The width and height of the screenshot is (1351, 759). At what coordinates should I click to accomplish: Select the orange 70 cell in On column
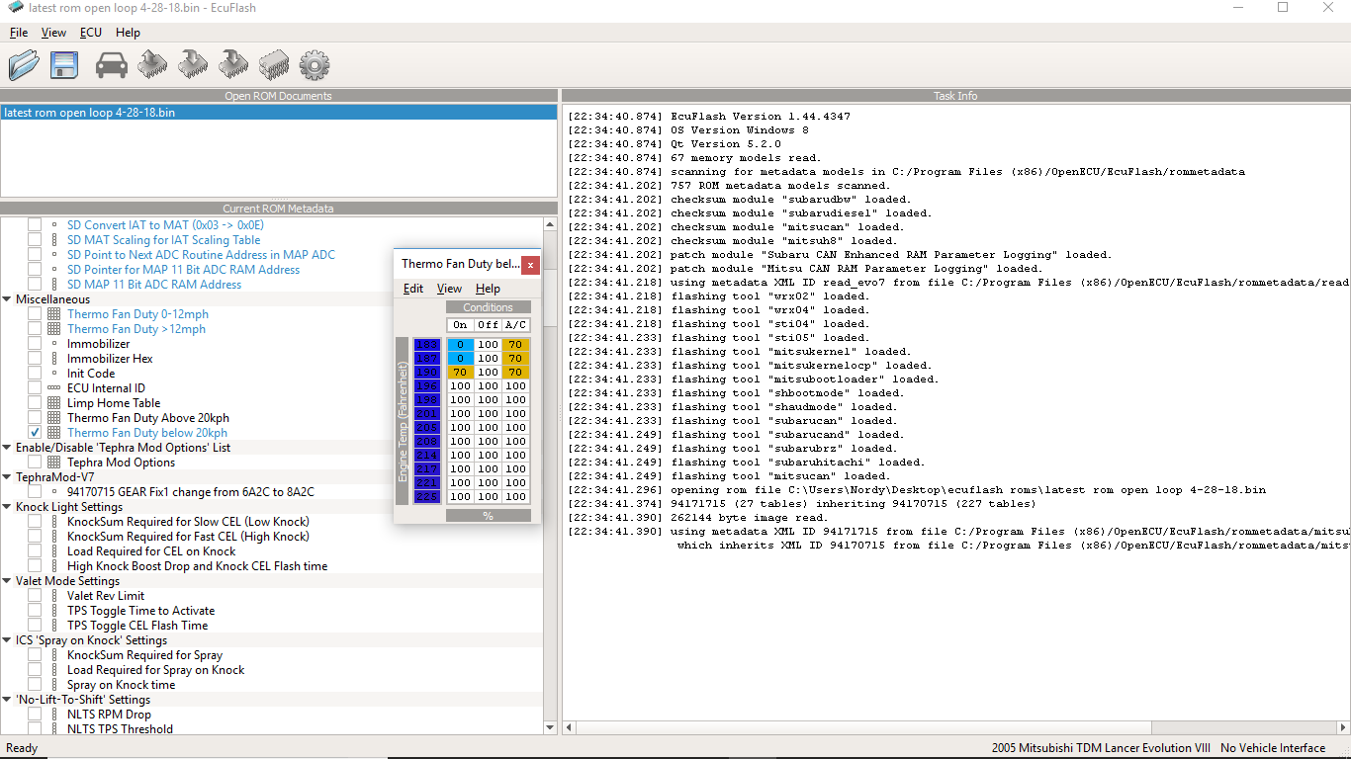[x=459, y=373]
